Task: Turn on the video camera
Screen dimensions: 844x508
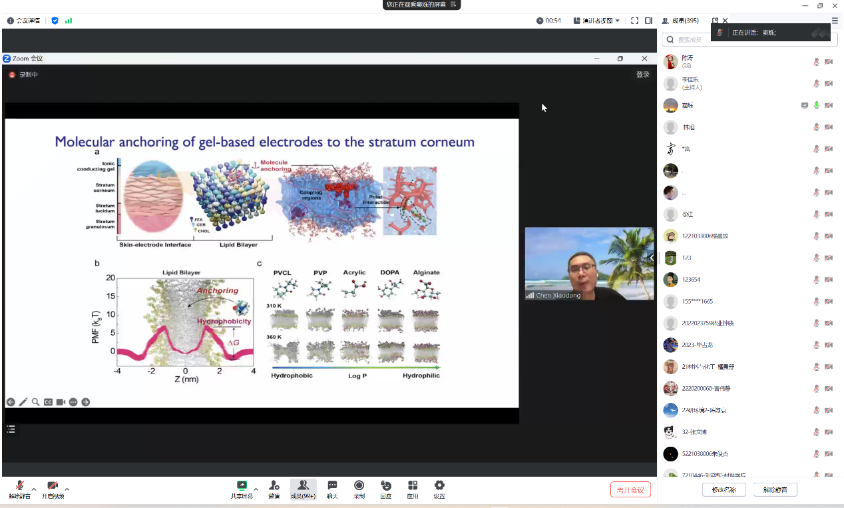Action: pyautogui.click(x=53, y=489)
